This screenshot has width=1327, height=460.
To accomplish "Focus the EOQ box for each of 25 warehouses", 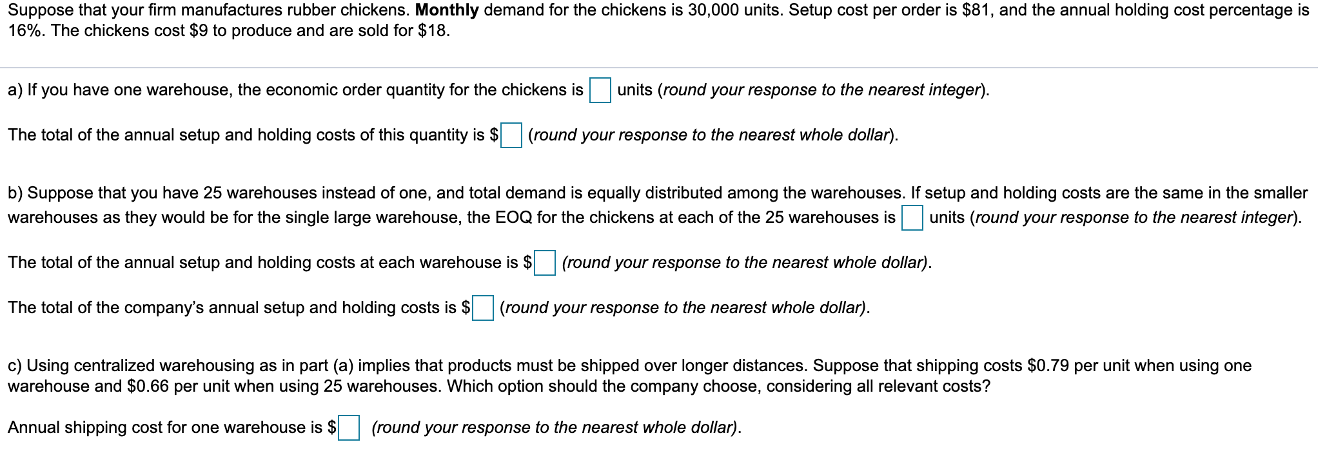I will (x=912, y=217).
